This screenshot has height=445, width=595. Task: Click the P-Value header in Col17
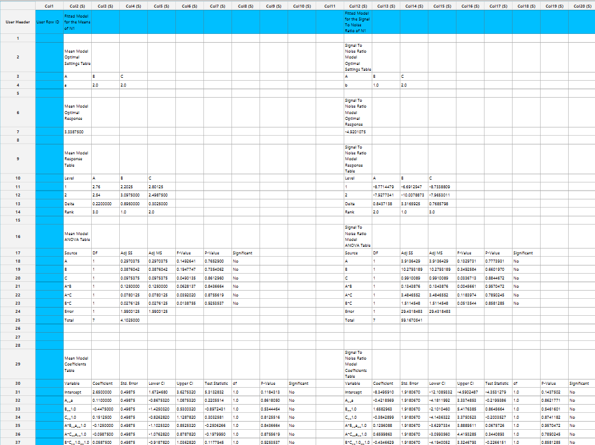(498, 253)
